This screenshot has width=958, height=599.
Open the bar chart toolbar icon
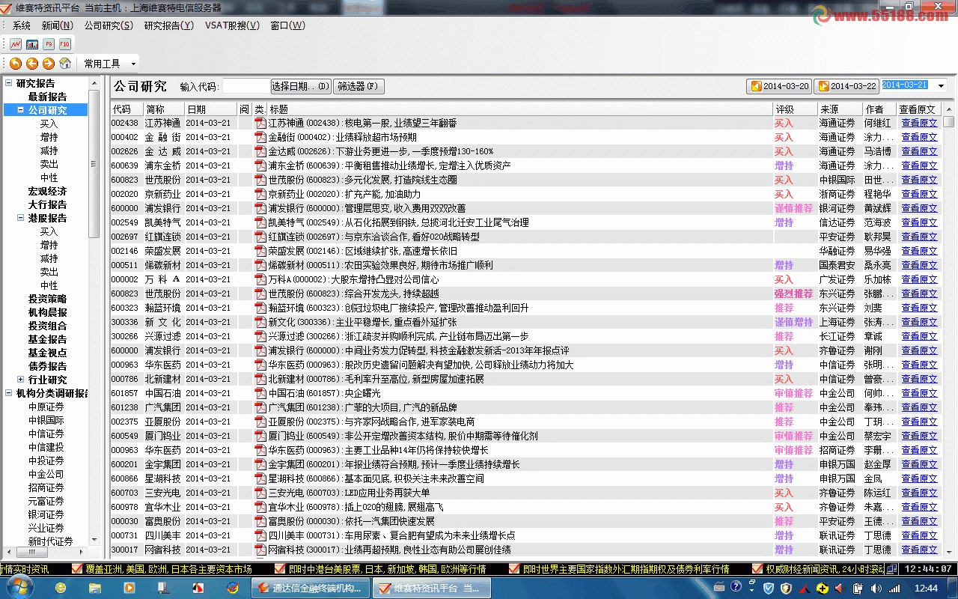coord(32,44)
